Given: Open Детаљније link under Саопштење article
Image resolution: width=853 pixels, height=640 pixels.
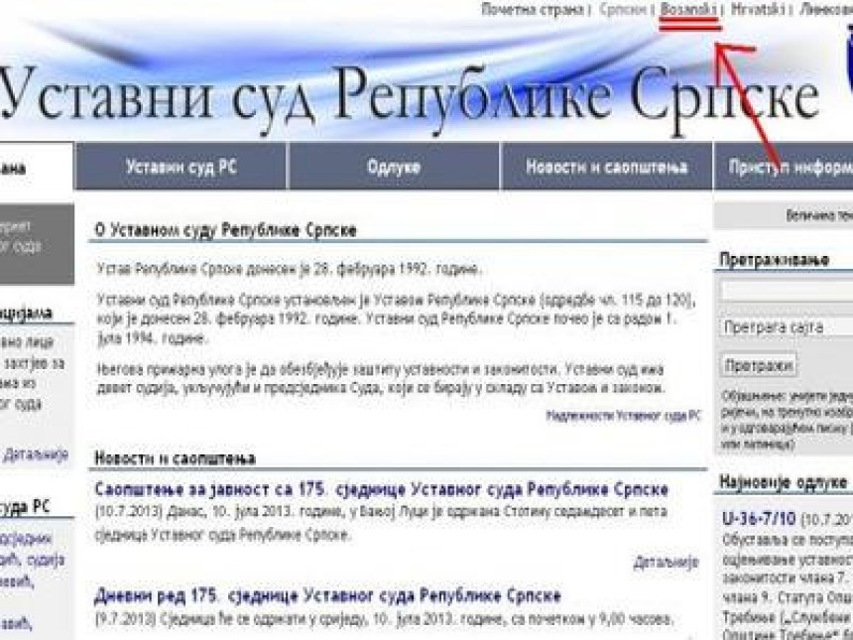Looking at the screenshot, I should click(666, 563).
